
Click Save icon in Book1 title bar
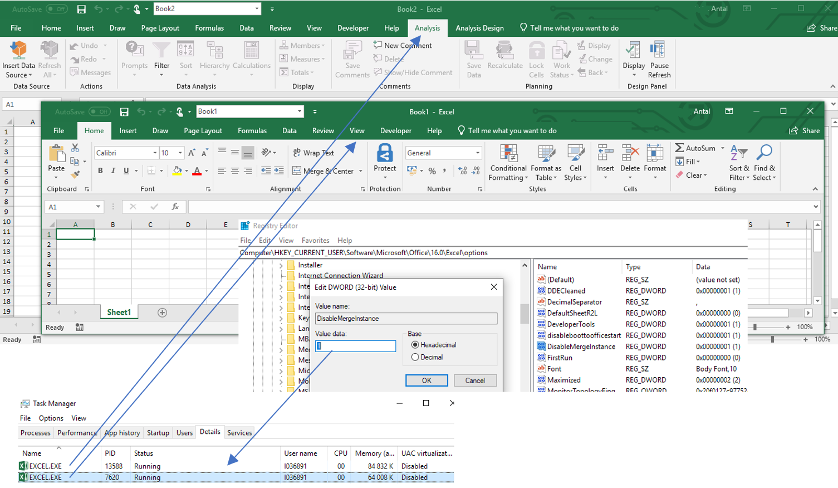[124, 112]
